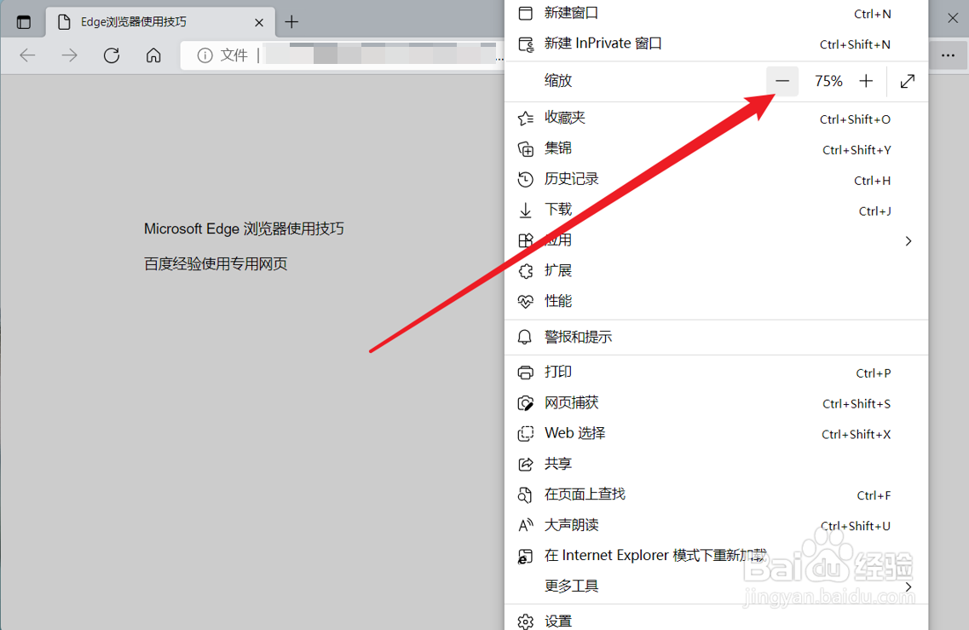The image size is (969, 630).
Task: Open 历史记录 history
Action: 716,179
